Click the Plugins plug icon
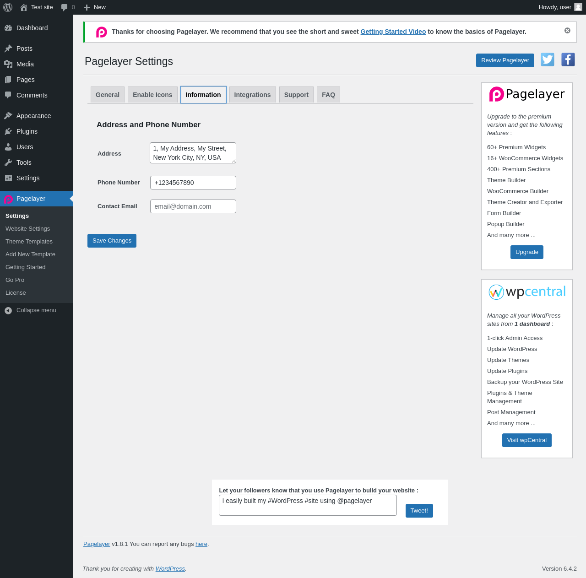This screenshot has width=586, height=578. pos(8,131)
